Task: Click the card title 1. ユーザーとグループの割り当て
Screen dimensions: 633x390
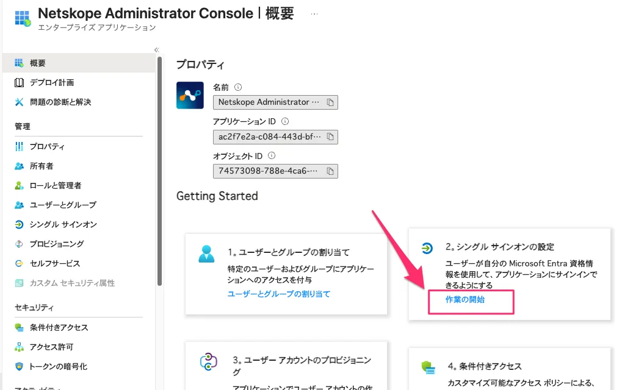Action: click(x=288, y=252)
